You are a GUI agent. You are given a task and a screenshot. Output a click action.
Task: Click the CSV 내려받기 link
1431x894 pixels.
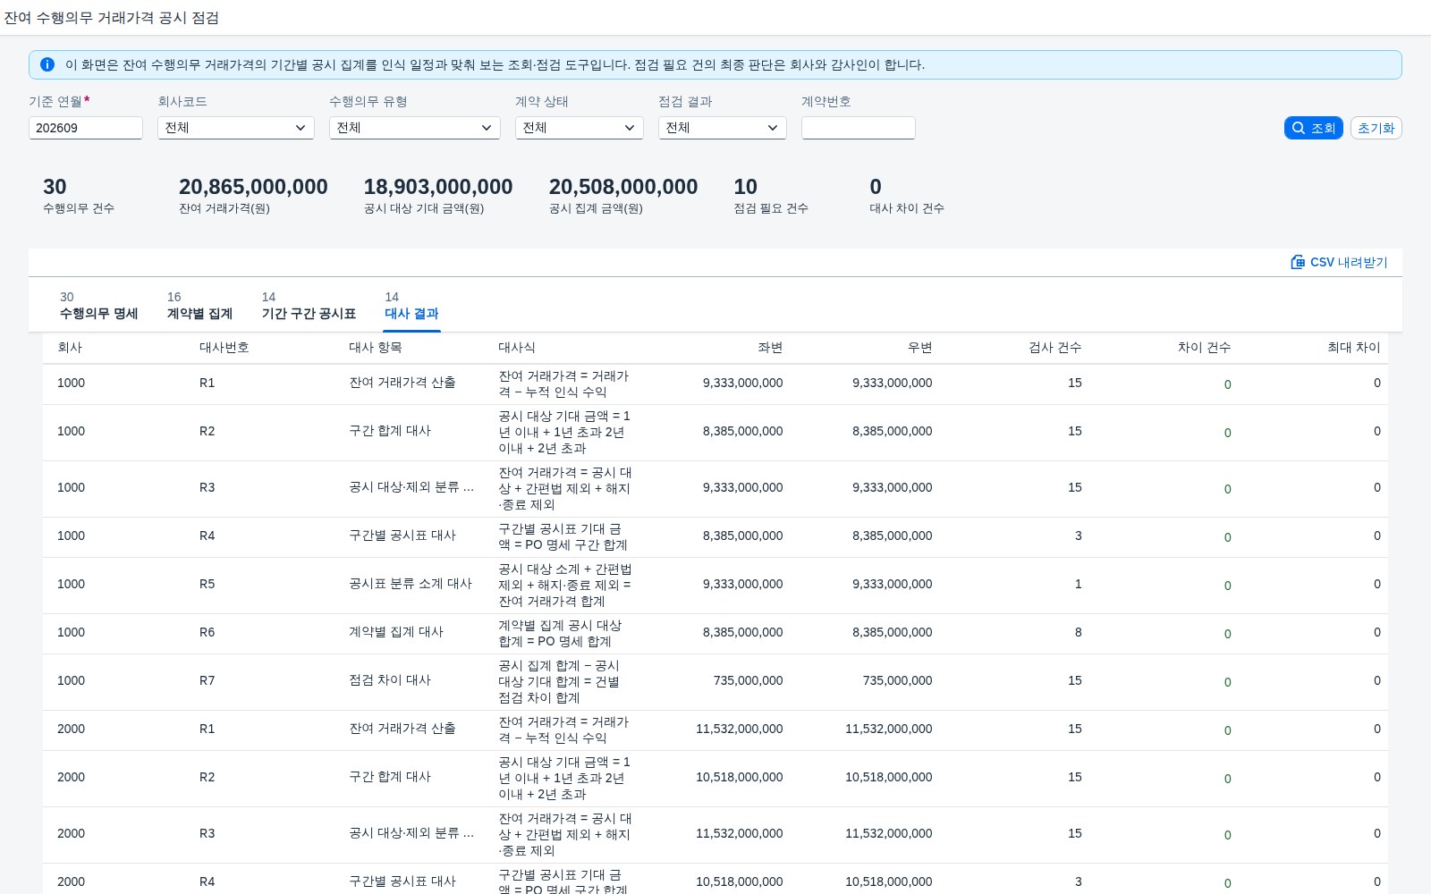[x=1339, y=262]
